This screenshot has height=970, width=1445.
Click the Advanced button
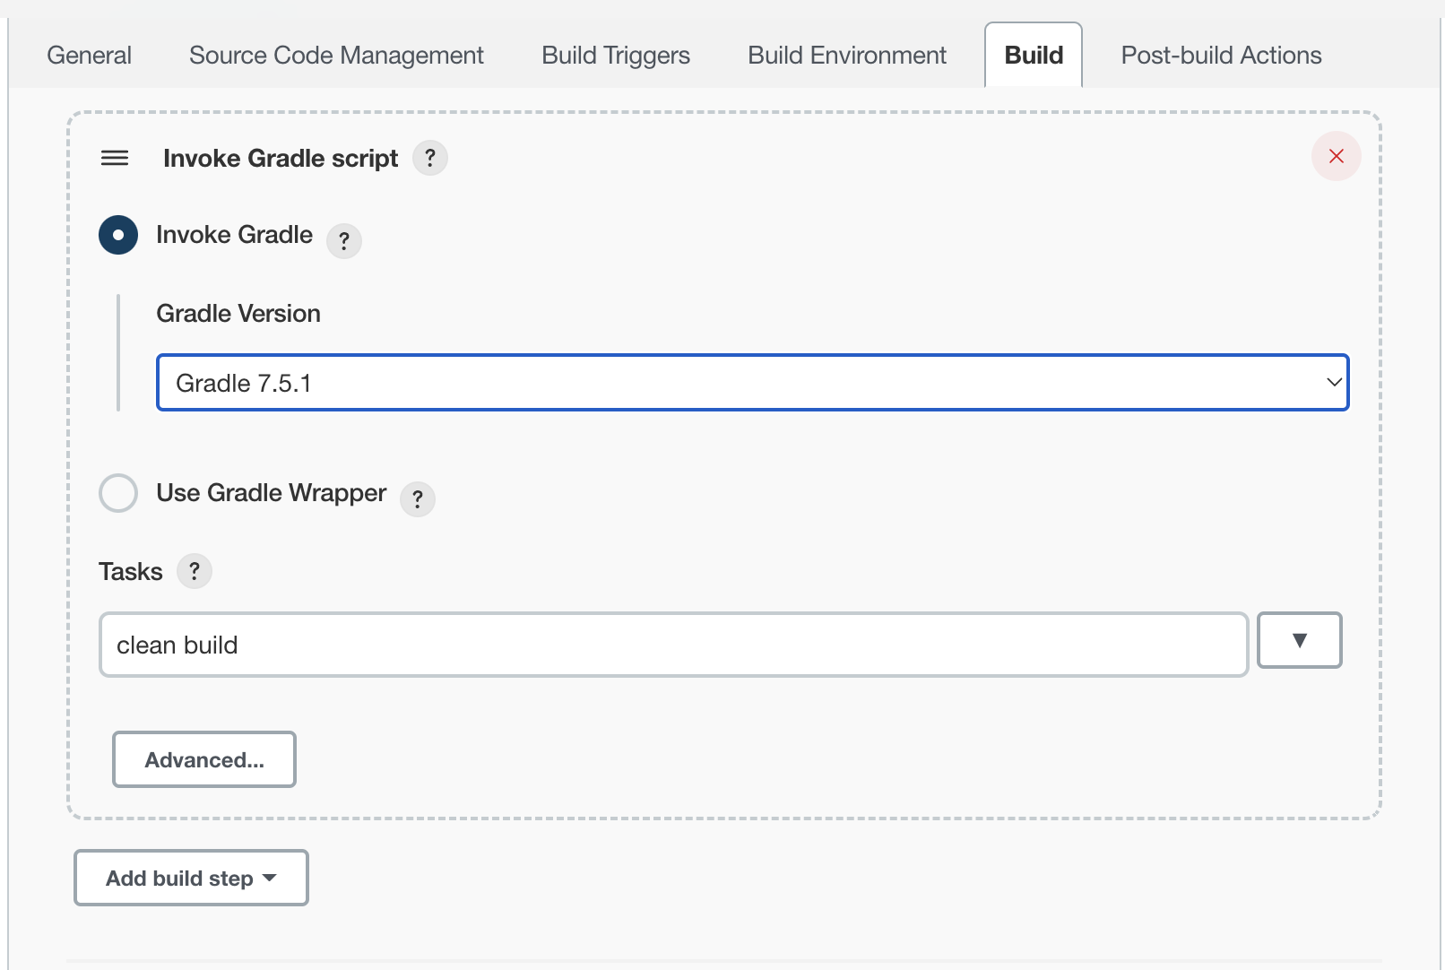click(203, 759)
